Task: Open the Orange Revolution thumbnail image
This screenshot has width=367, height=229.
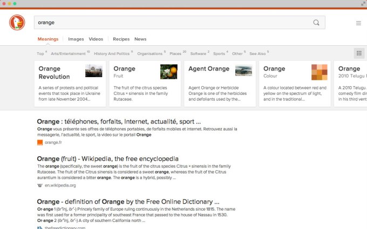Action: tap(93, 71)
